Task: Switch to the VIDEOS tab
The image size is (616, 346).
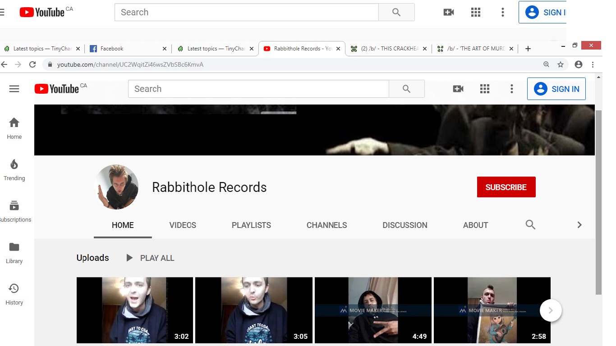Action: [x=183, y=225]
